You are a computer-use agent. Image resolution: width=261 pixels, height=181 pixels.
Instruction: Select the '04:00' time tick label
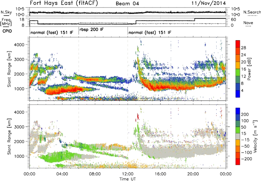(62, 174)
